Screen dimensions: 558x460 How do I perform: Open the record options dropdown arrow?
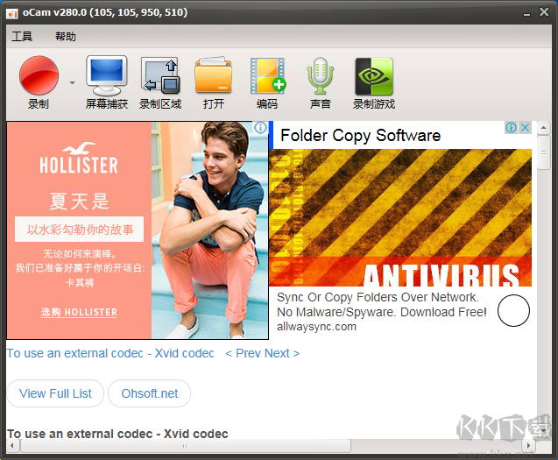[72, 82]
